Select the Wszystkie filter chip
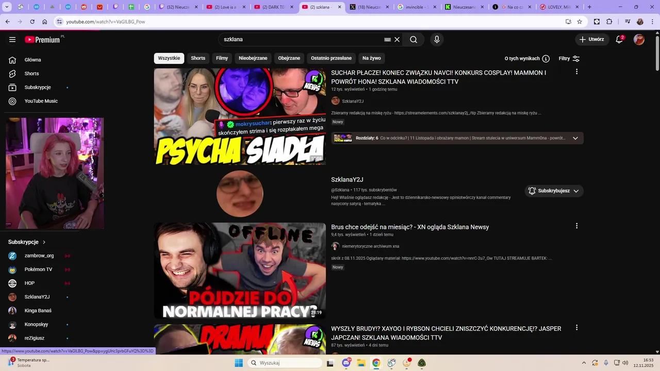660x371 pixels. (169, 58)
